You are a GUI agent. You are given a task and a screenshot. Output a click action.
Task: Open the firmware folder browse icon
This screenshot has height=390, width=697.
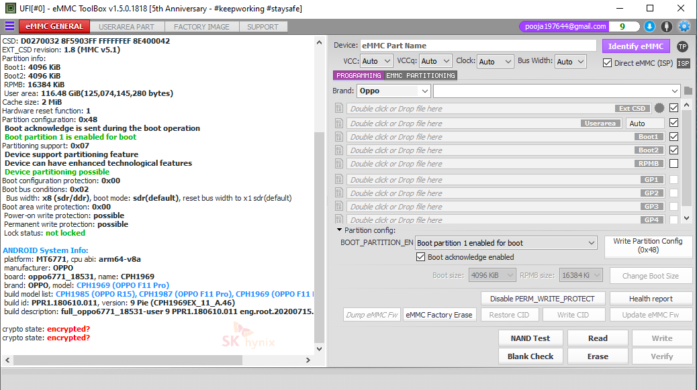pyautogui.click(x=688, y=91)
